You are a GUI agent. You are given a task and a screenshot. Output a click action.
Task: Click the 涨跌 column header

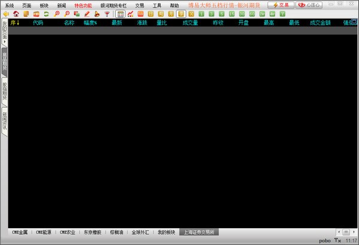142,23
